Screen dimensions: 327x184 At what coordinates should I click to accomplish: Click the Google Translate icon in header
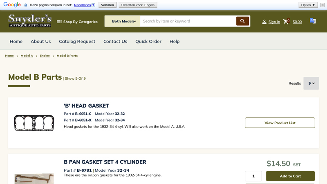(x=313, y=21)
